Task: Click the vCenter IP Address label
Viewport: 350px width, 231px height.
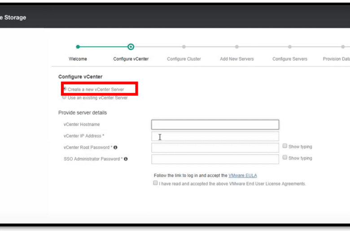Action: 84,136
